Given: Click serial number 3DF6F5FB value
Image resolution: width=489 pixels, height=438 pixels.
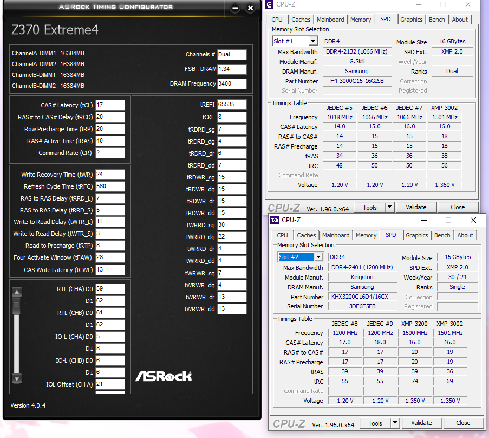Looking at the screenshot, I should [x=362, y=306].
